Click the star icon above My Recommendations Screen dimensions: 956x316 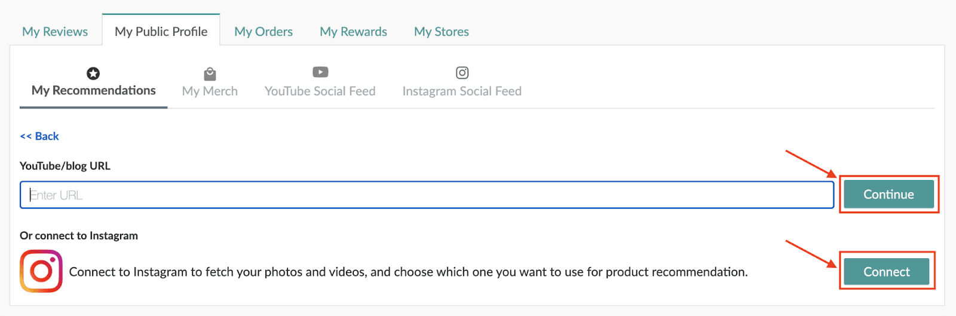click(93, 73)
